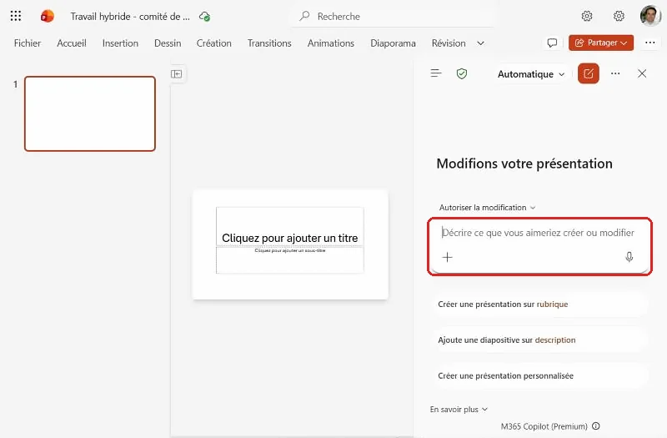
Task: Switch to the Animations tab
Action: 331,43
